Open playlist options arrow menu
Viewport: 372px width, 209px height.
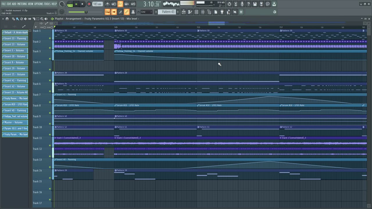pyautogui.click(x=3, y=19)
